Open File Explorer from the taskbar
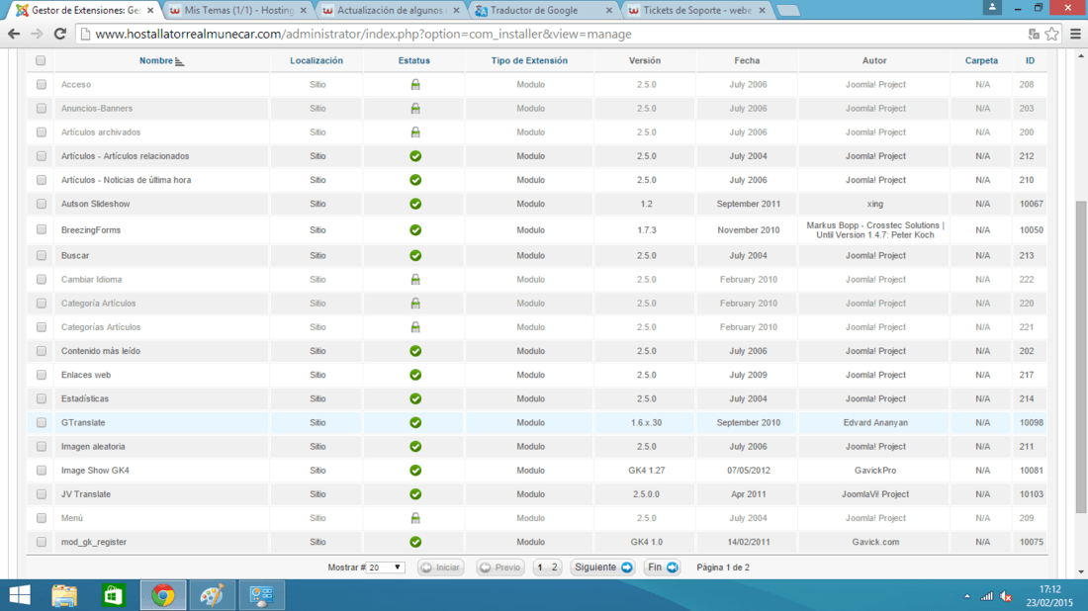The width and height of the screenshot is (1088, 611). click(64, 595)
